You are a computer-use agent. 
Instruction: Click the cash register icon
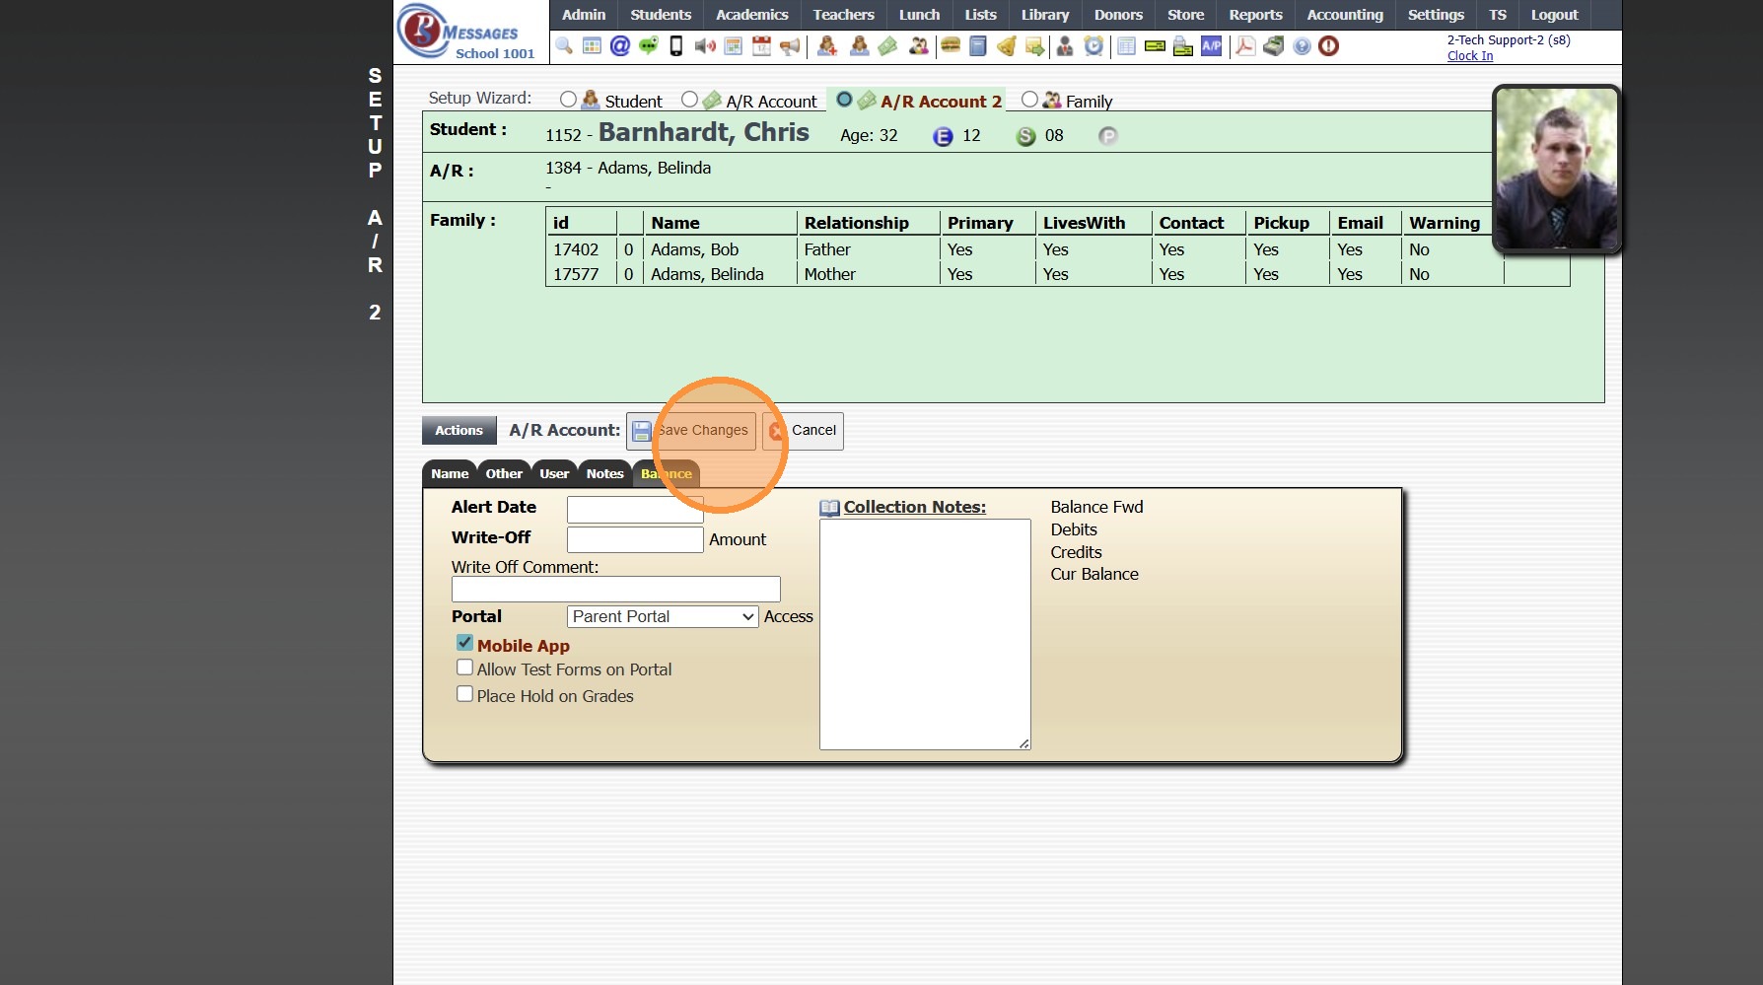(1274, 46)
